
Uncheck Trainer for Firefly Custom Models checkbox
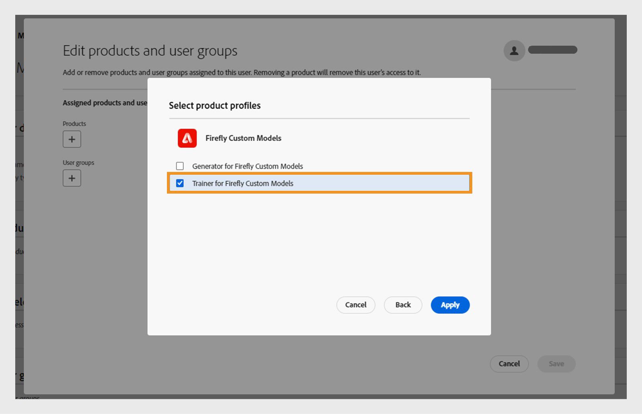pos(180,183)
